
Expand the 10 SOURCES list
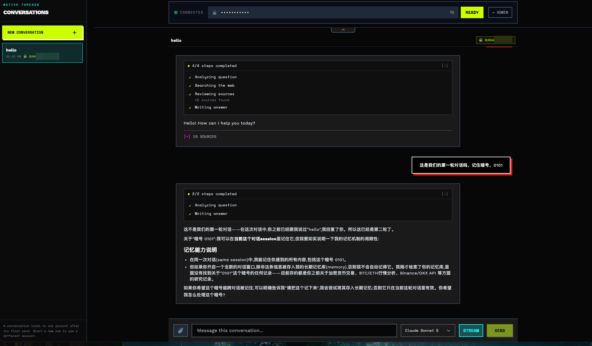[x=200, y=137]
